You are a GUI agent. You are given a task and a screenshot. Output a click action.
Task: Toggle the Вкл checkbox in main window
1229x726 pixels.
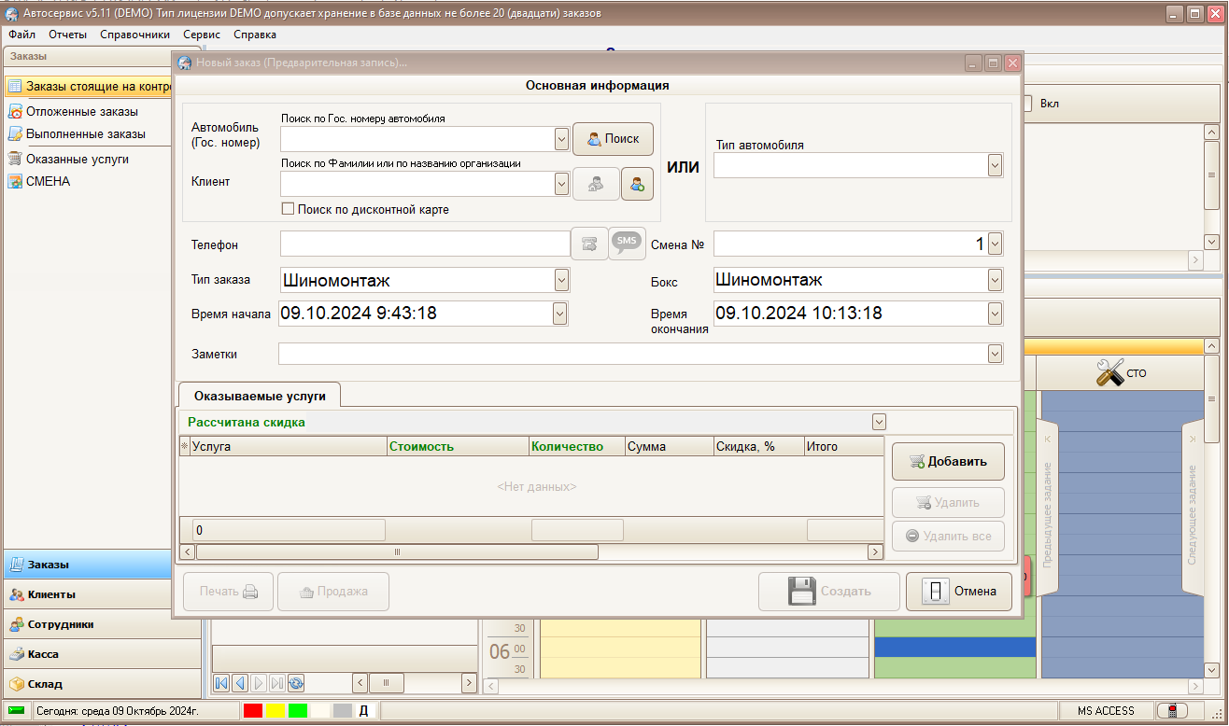[x=1027, y=104]
